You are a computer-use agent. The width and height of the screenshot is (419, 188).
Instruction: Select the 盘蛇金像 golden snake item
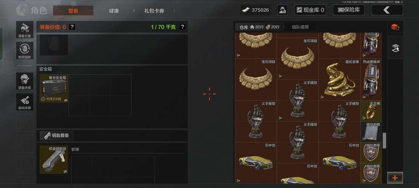(x=339, y=79)
